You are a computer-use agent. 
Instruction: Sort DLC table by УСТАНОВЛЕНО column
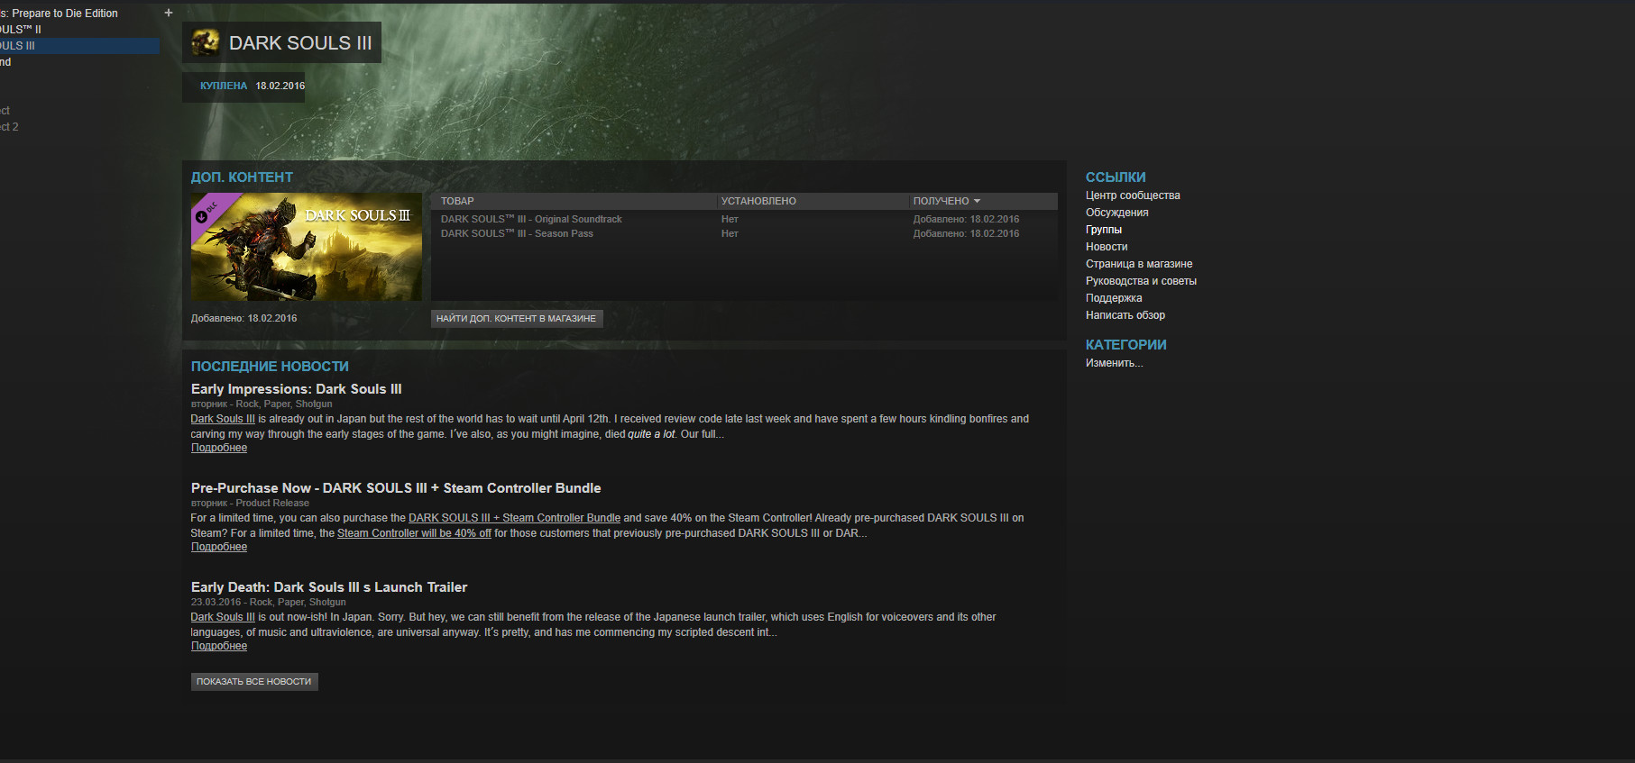click(758, 201)
